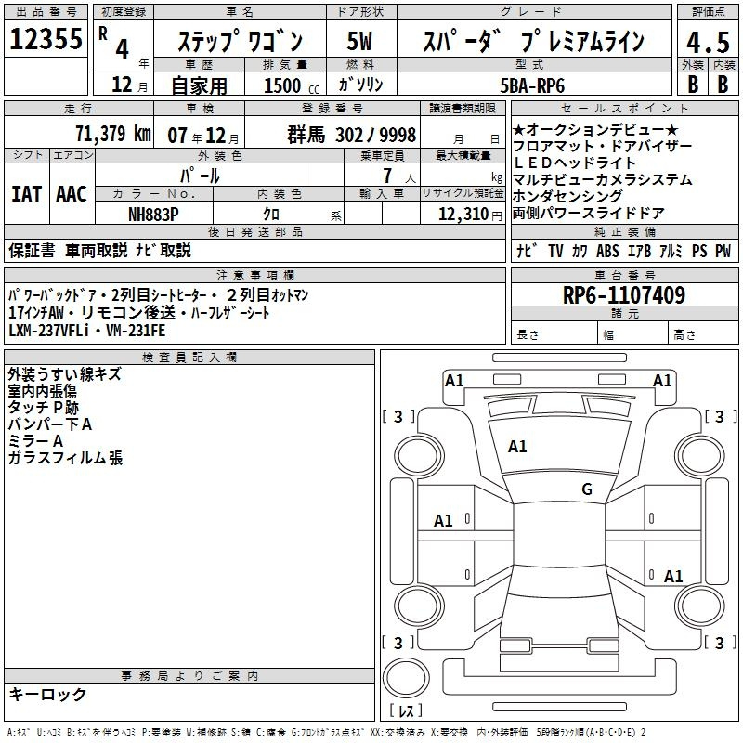This screenshot has width=743, height=743.
Task: Select the shift type IAT
Action: click(26, 194)
